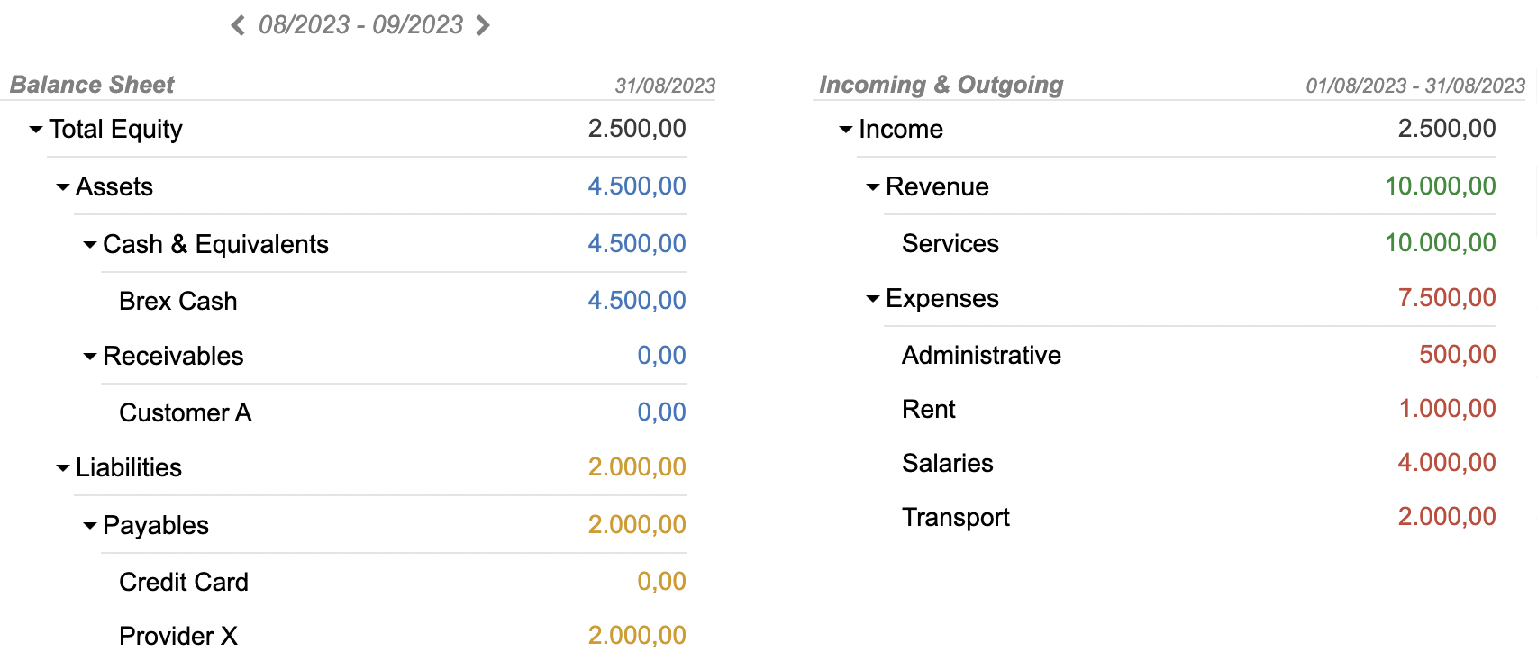Open the Services revenue line

click(x=950, y=243)
